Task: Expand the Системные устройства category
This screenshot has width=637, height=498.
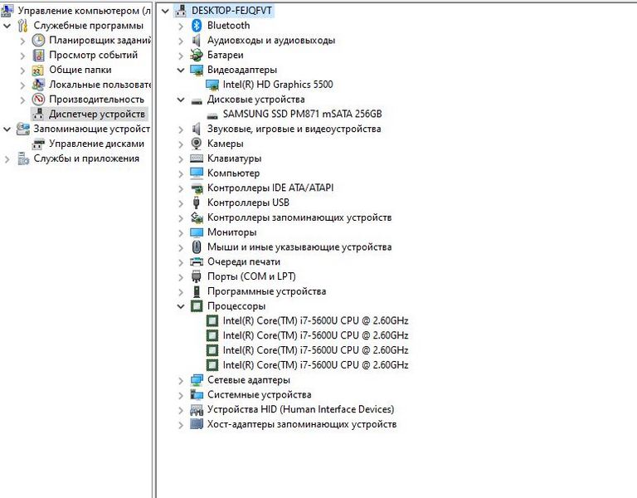Action: click(181, 395)
